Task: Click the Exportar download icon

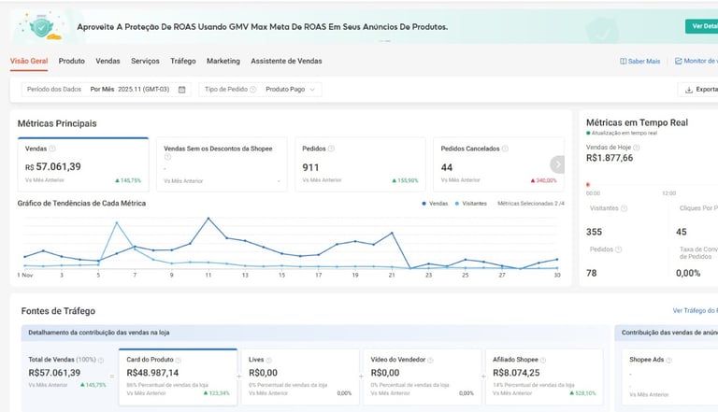Action: point(689,90)
